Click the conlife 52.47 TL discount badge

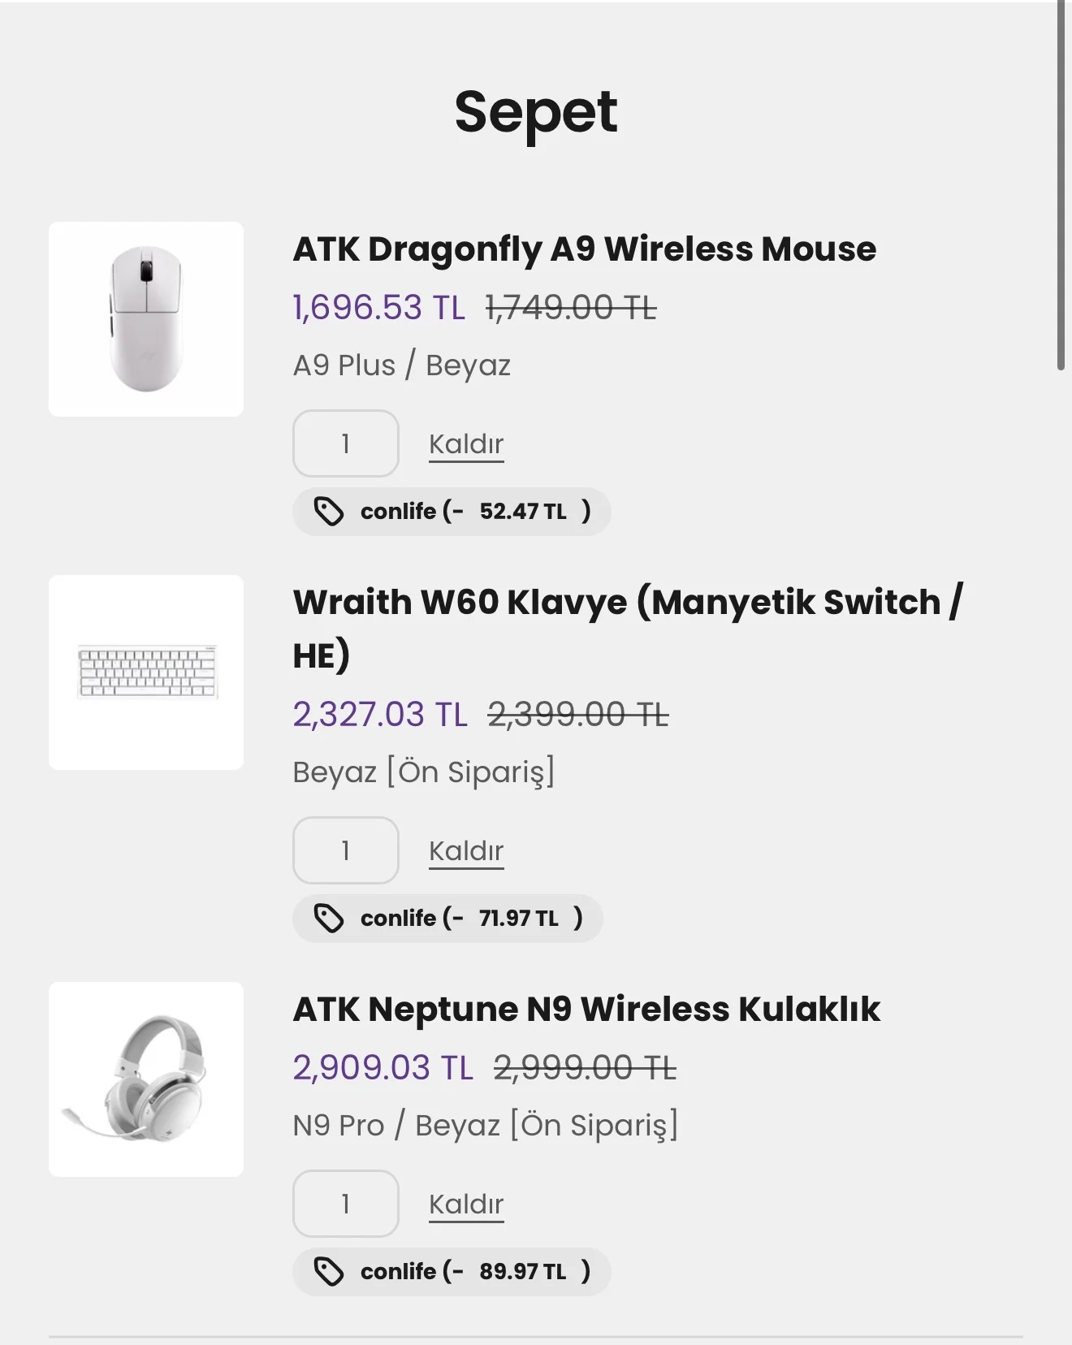(x=475, y=512)
